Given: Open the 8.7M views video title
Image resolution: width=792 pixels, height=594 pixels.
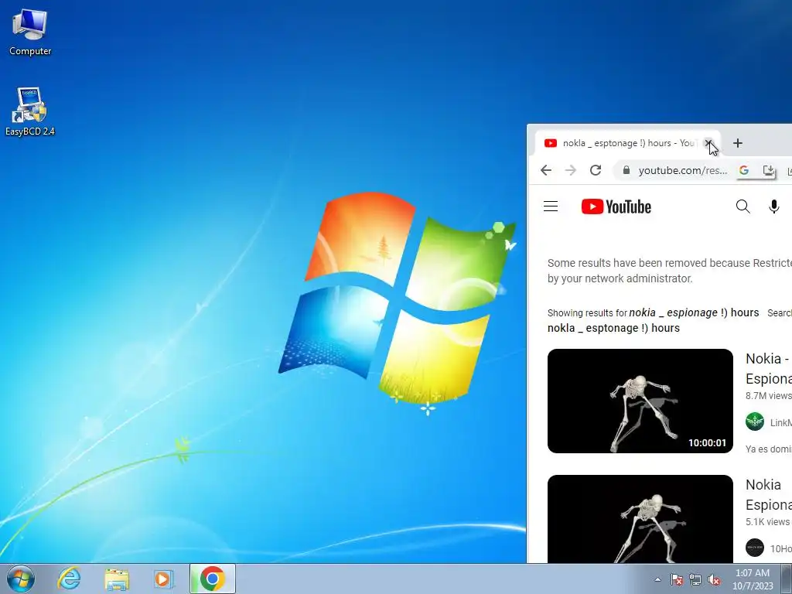Looking at the screenshot, I should [x=769, y=369].
